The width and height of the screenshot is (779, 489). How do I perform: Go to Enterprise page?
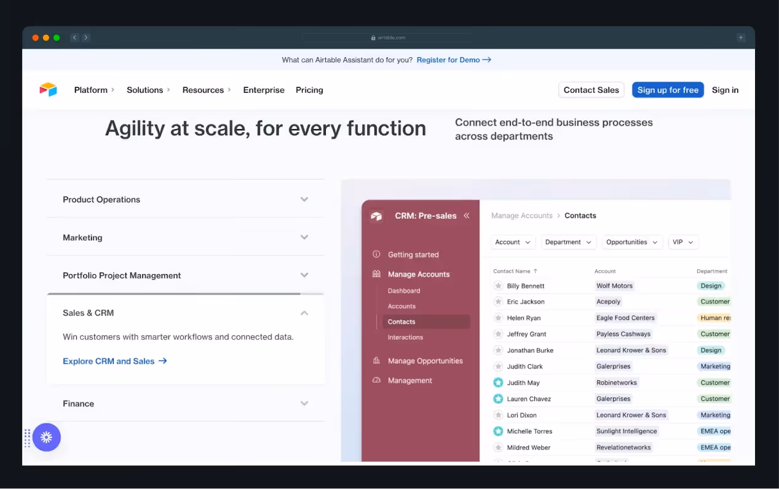point(264,90)
